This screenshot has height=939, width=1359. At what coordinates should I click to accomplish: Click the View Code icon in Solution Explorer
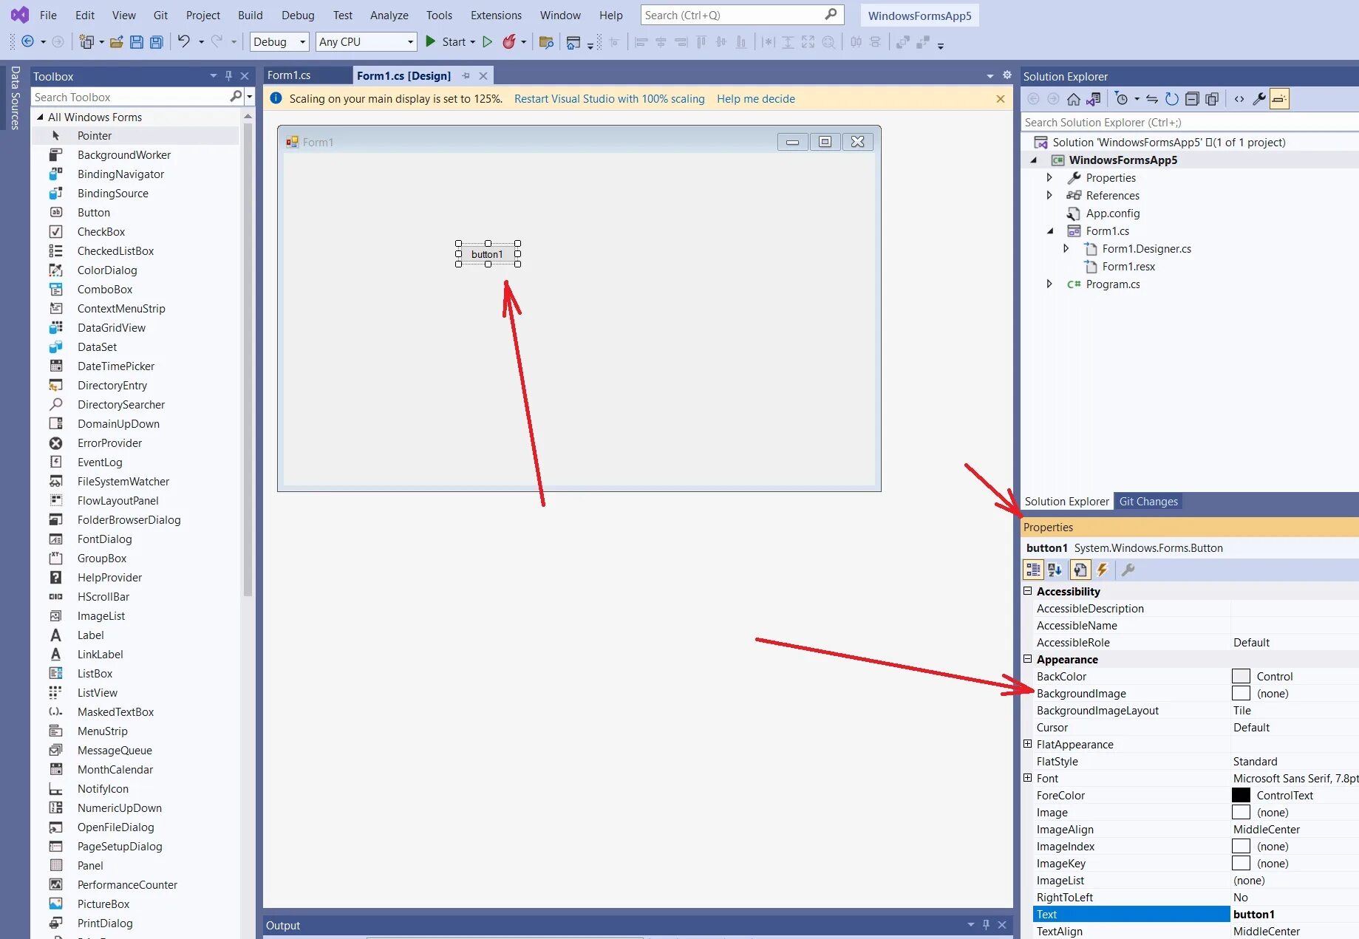[x=1239, y=99]
